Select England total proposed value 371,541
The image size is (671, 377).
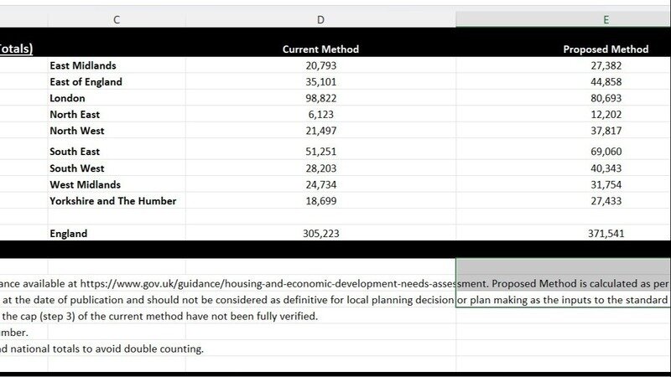606,234
